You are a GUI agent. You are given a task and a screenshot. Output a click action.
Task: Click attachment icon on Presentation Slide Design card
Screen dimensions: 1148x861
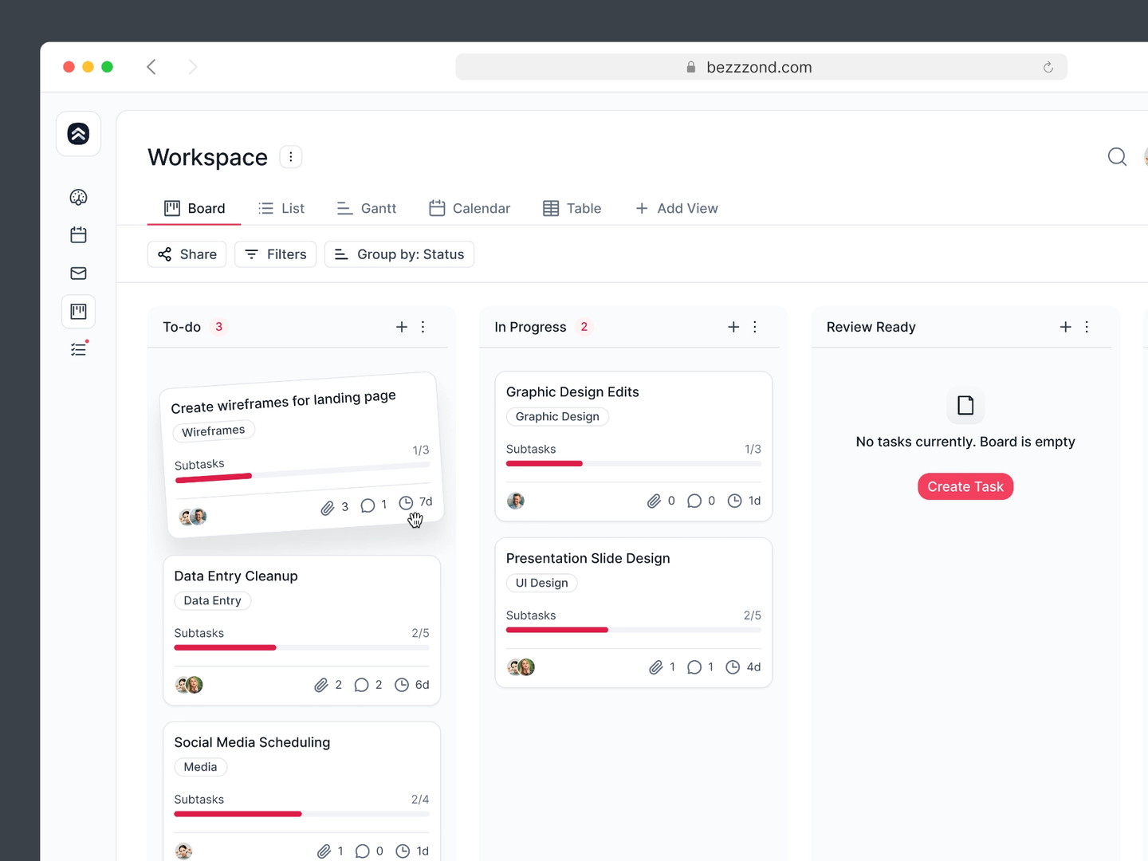click(x=655, y=667)
